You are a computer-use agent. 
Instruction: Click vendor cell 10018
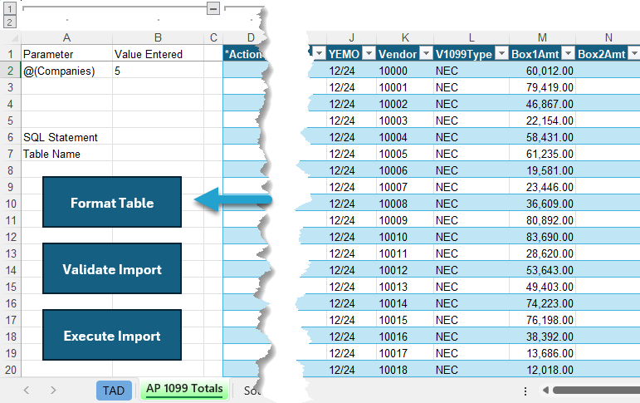[405, 370]
